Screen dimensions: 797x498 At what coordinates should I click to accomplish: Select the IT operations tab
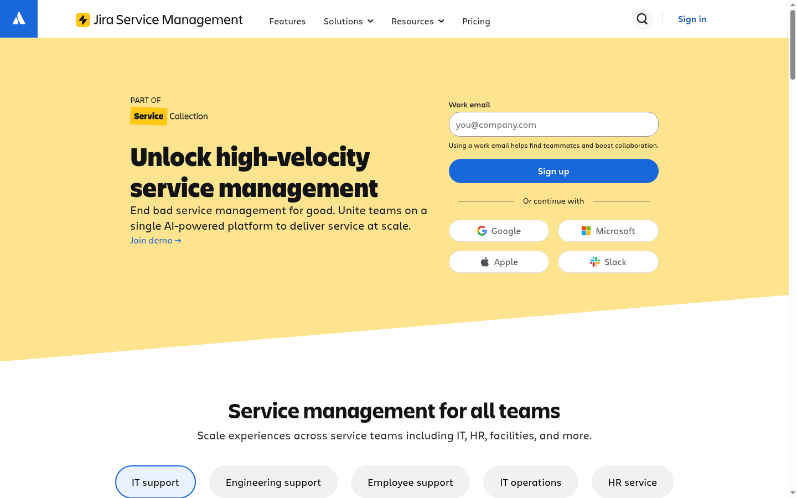(531, 482)
